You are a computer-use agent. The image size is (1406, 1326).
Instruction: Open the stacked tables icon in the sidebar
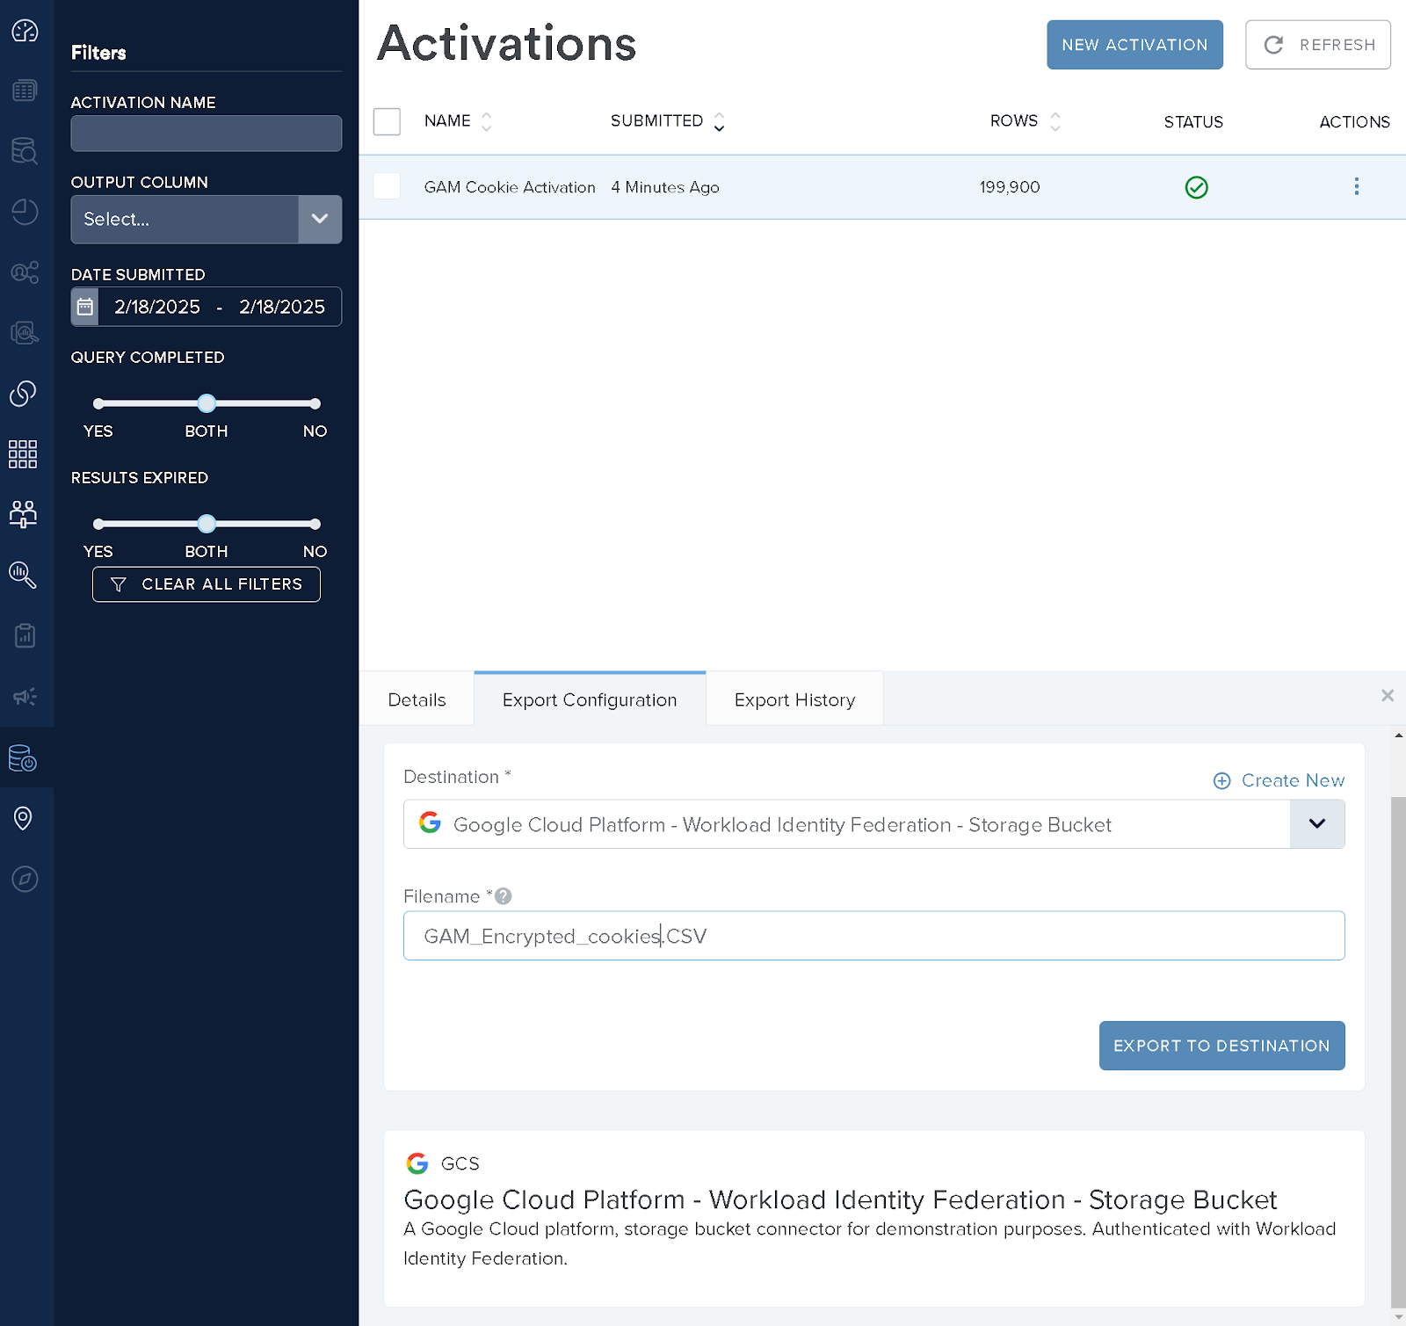point(25,91)
